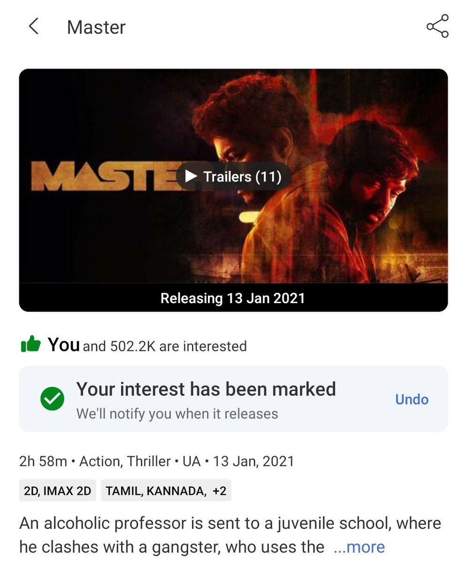
Task: Tap the movie synopsis paragraph
Action: point(230,535)
